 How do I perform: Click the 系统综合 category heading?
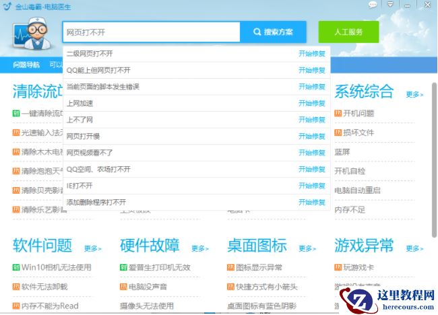coord(364,92)
